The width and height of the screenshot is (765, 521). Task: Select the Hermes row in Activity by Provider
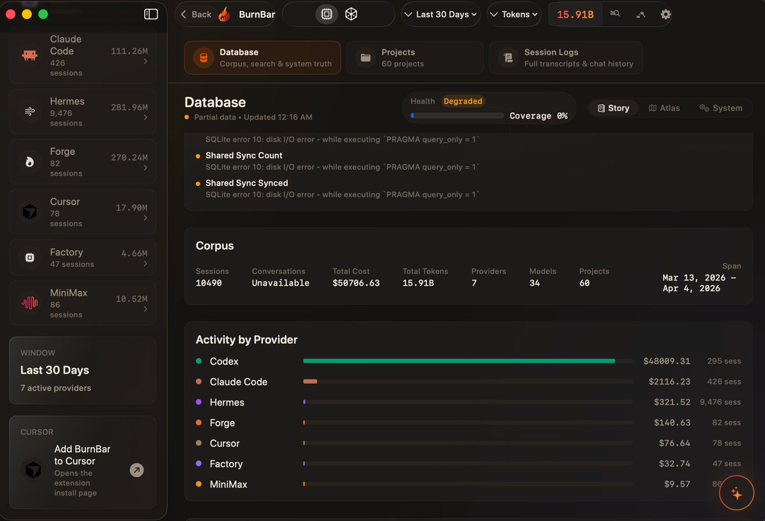[468, 402]
